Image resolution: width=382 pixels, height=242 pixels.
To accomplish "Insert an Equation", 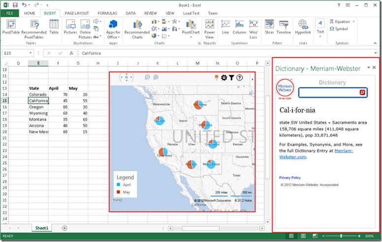I will pyautogui.click(x=340, y=22).
